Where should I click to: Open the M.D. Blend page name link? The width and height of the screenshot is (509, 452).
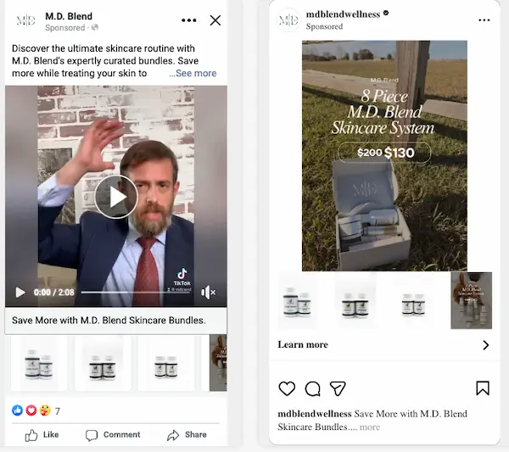(69, 16)
